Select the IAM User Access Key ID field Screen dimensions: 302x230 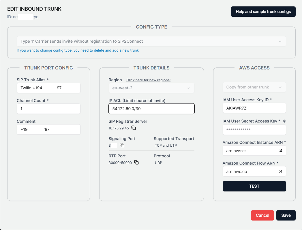coord(254,108)
